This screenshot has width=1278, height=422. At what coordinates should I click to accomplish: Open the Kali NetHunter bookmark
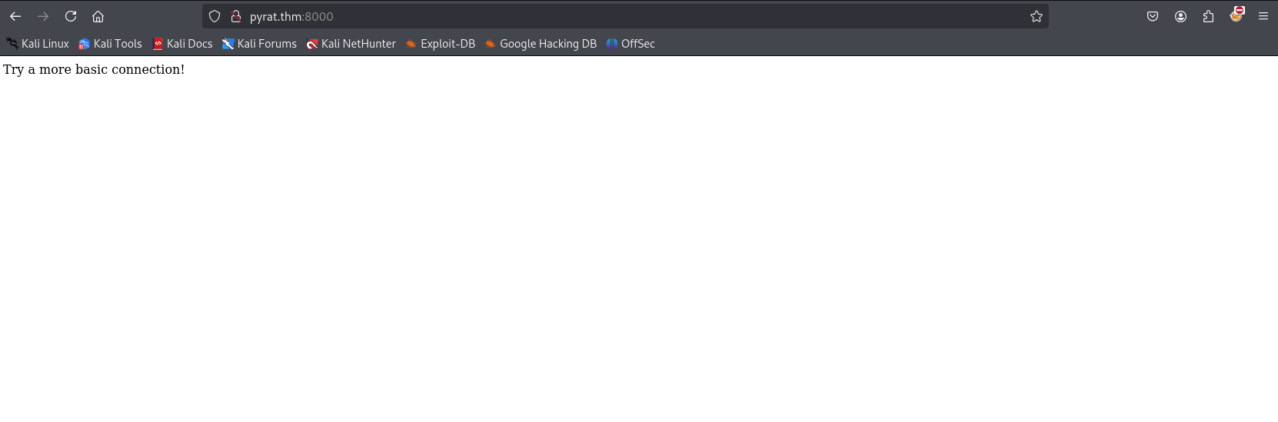coord(351,44)
